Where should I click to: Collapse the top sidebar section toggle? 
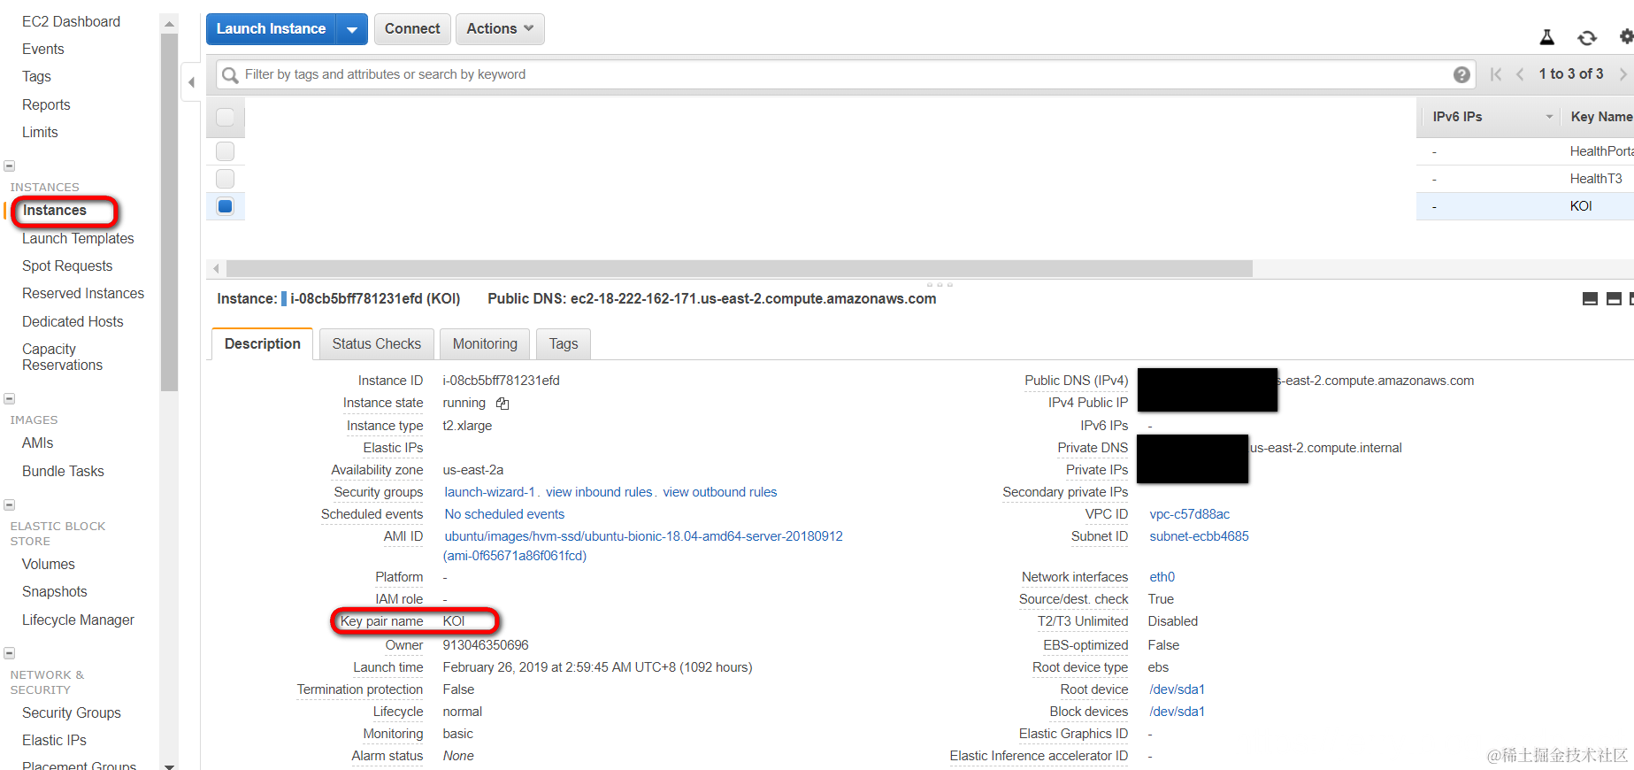[x=9, y=166]
